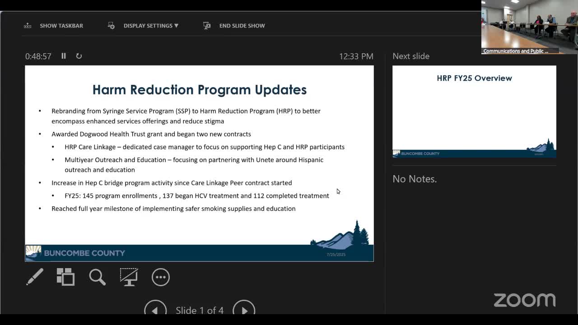Open the Display Settings dropdown
Viewport: 578px width, 325px height.
(151, 26)
